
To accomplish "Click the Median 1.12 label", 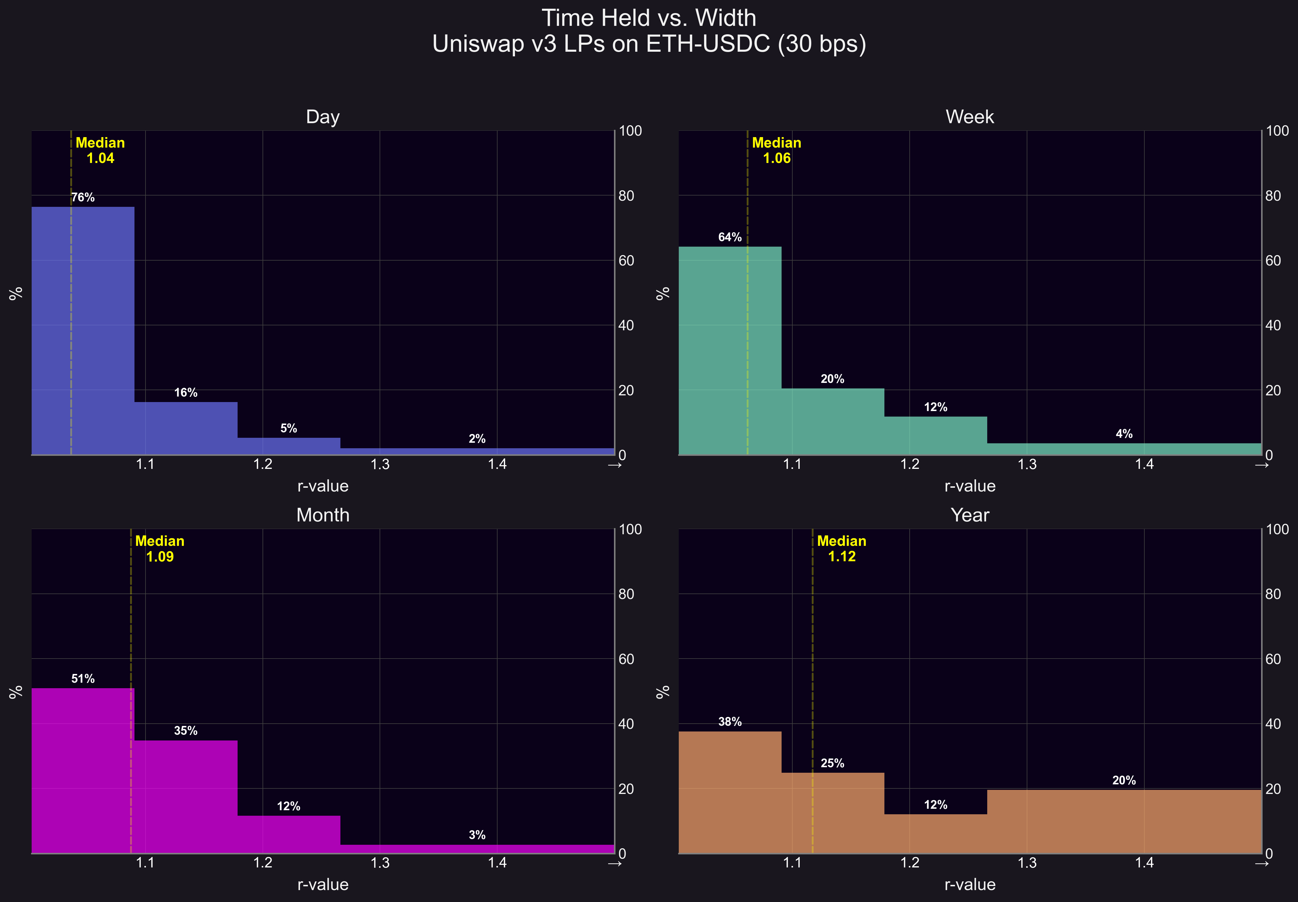I will point(841,549).
